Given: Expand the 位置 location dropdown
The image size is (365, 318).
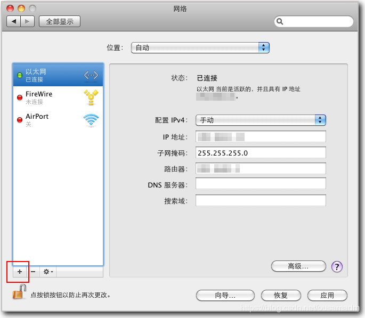Looking at the screenshot, I should tap(200, 47).
